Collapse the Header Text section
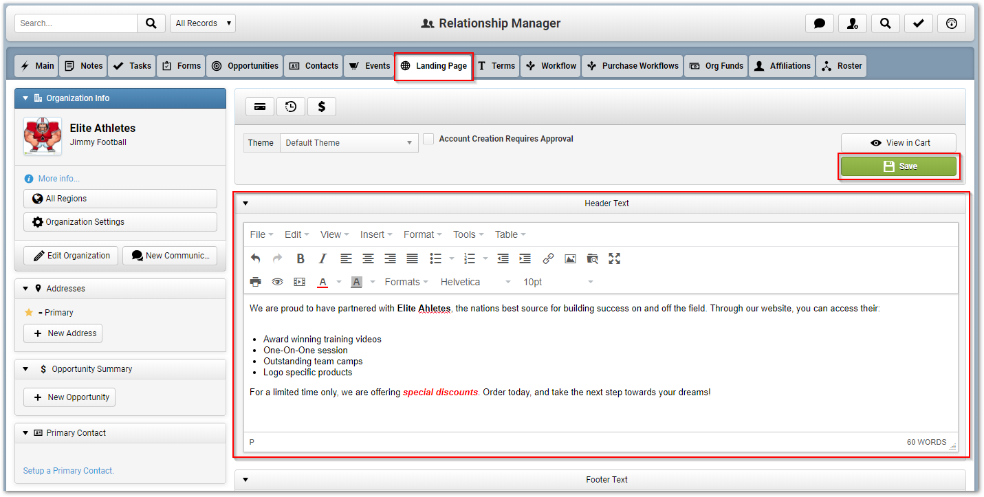Viewport: 984px width, 497px height. tap(245, 203)
